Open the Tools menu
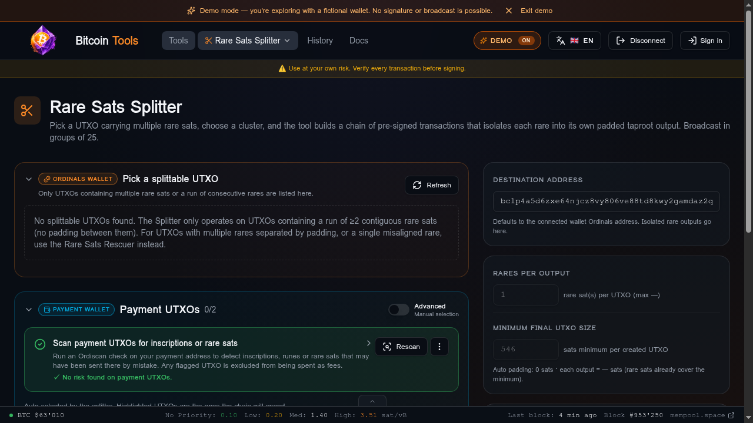This screenshot has width=753, height=423. coord(178,41)
